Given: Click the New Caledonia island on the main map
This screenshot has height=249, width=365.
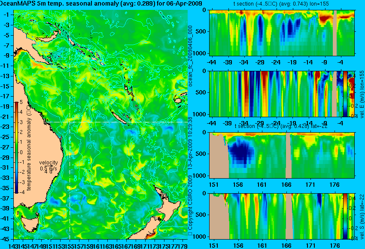Looking at the screenshot, I should click(119, 117).
